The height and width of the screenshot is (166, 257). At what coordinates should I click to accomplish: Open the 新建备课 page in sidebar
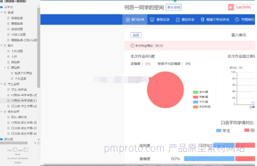click(x=17, y=18)
